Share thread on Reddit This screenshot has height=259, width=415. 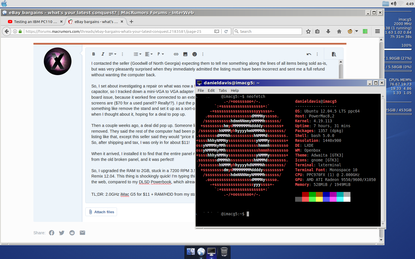coord(72,233)
